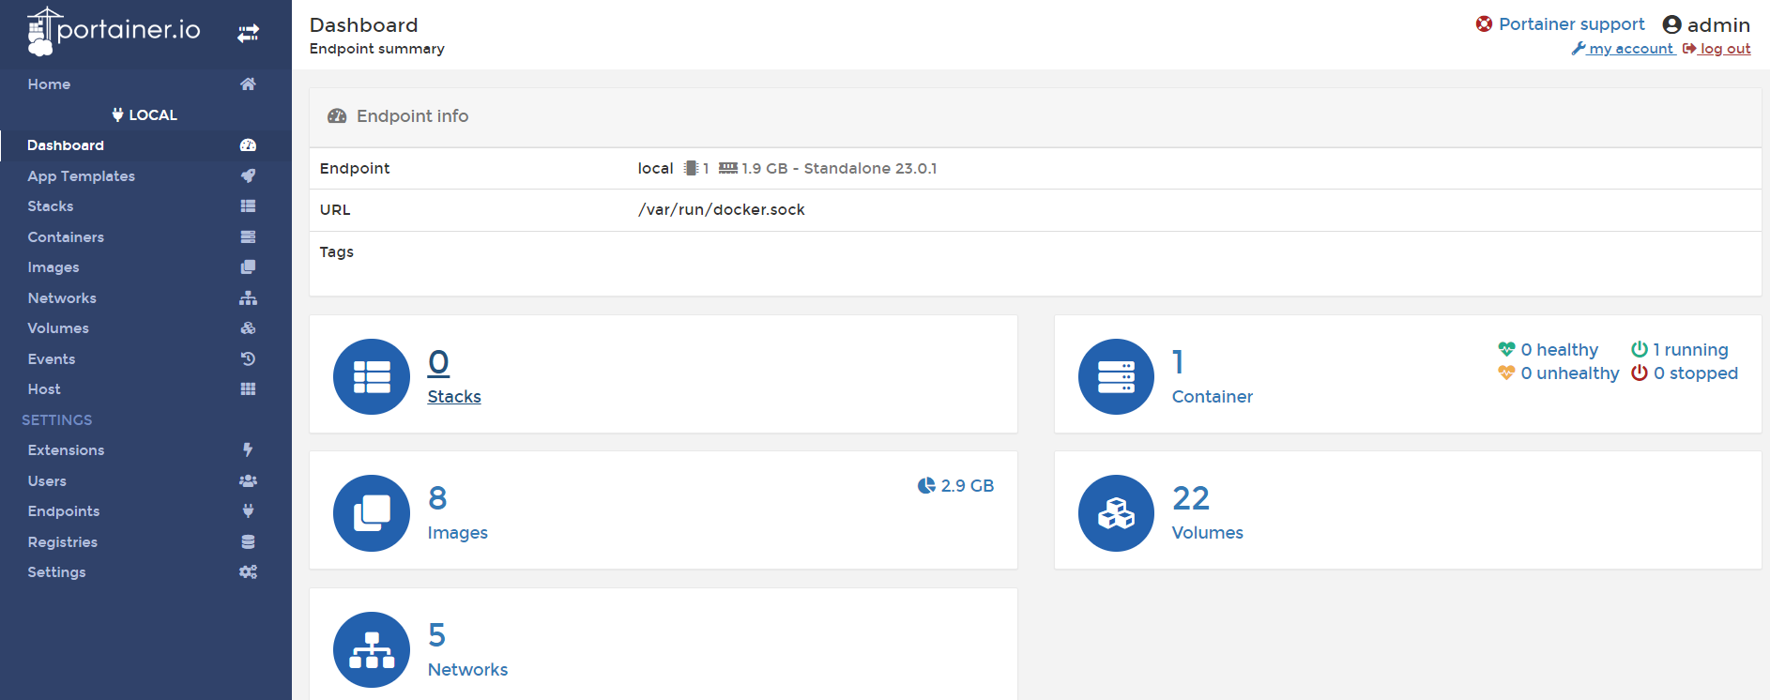
Task: Click the Networks sitemap icon in sidebar
Action: pos(248,298)
